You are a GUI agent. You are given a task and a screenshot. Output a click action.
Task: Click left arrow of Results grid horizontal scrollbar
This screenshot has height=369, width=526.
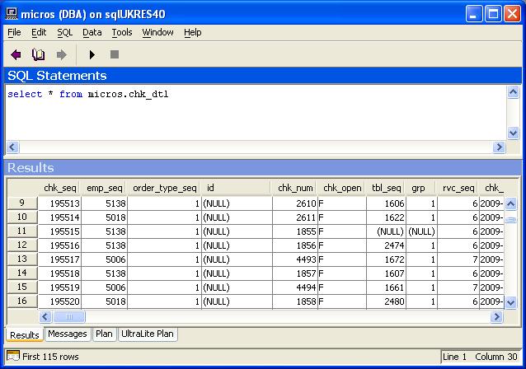[x=45, y=317]
